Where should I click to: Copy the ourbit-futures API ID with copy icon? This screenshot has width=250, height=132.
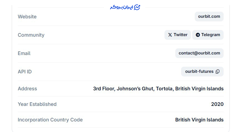217,71
